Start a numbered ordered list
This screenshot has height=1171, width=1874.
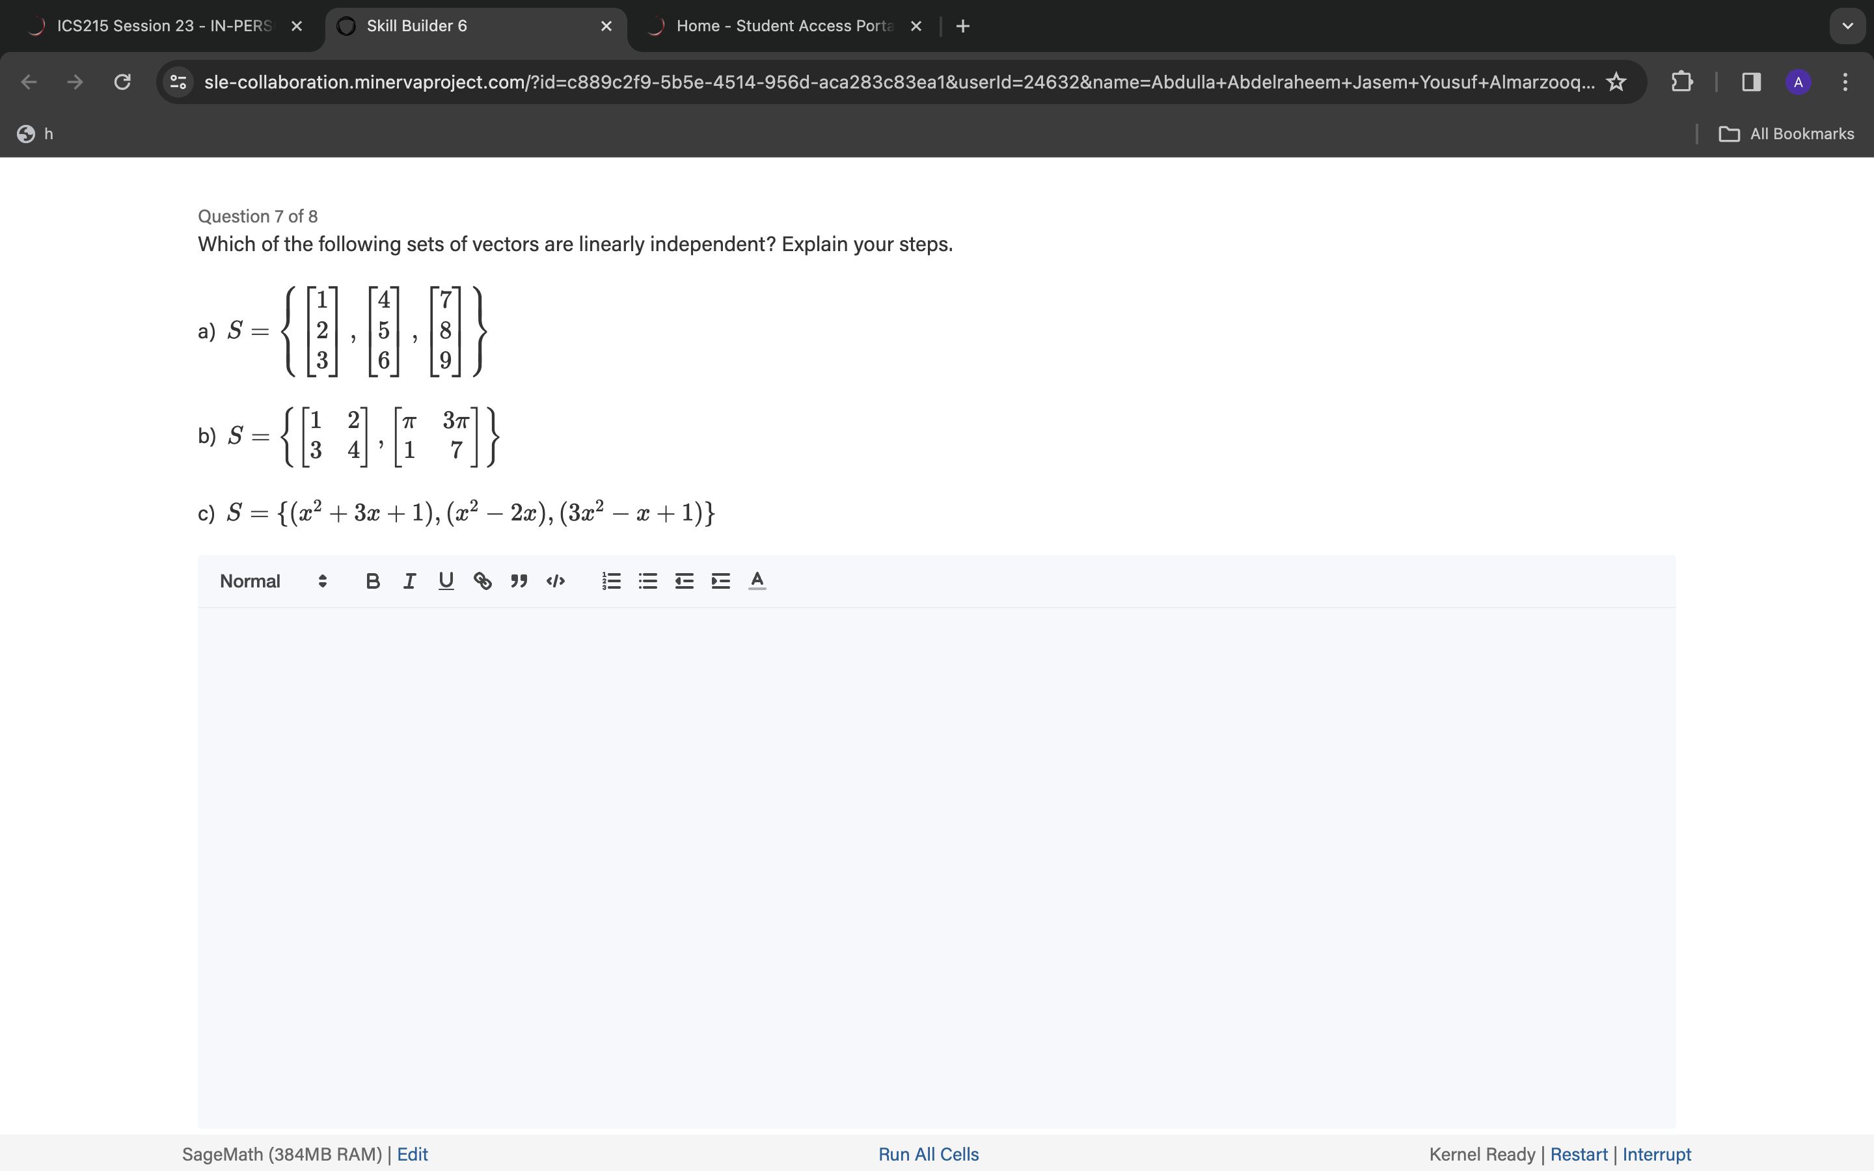point(611,581)
